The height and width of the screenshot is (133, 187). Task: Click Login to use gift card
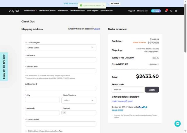122,101
